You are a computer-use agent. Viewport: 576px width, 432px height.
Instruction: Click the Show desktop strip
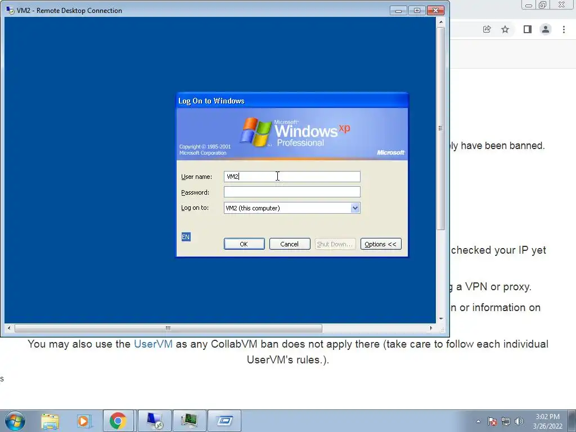572,421
